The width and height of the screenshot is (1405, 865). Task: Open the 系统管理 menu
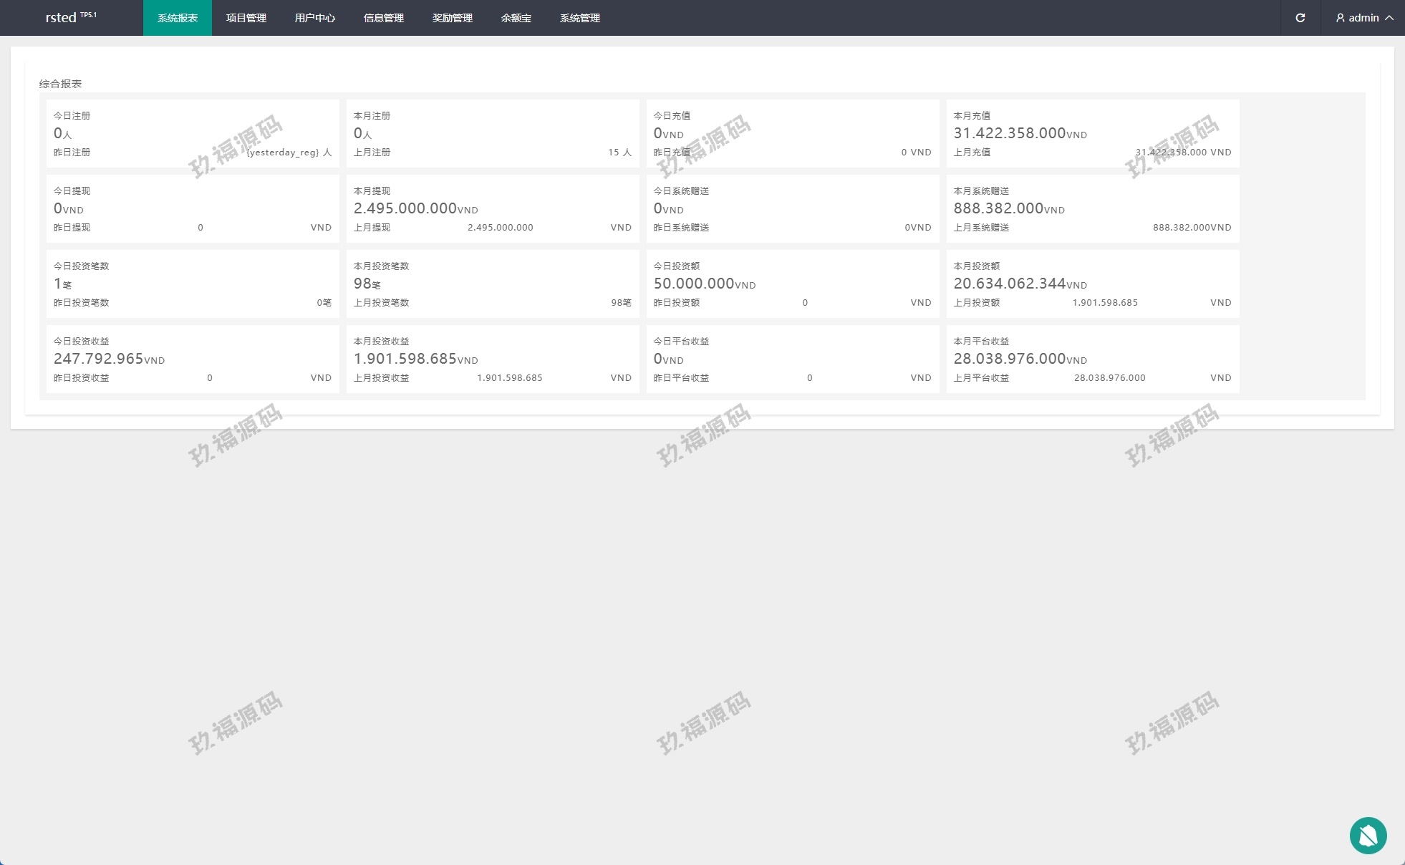click(x=579, y=18)
